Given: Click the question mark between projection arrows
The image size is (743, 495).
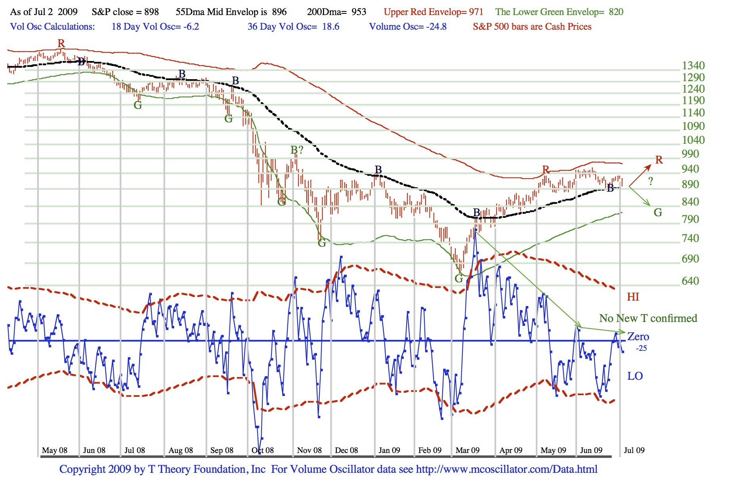Looking at the screenshot, I should tap(650, 181).
